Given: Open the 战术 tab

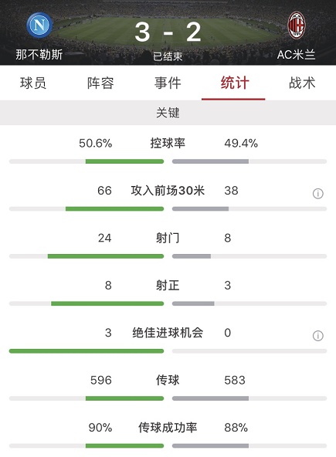Looking at the screenshot, I should pos(302,83).
